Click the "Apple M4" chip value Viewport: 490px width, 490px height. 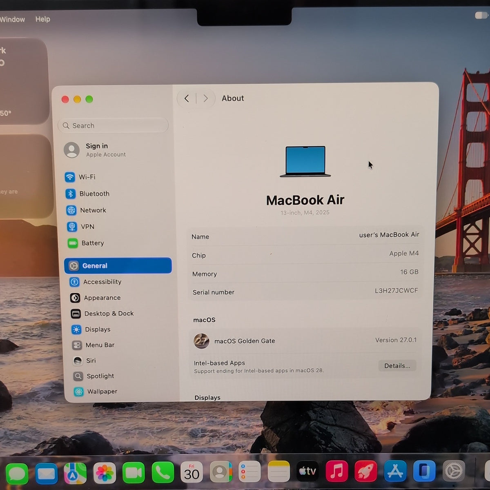click(404, 253)
